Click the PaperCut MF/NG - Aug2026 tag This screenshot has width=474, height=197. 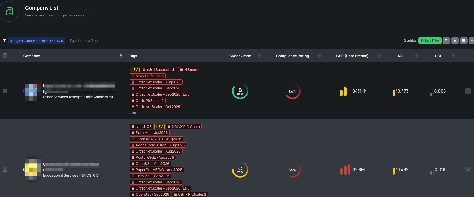coord(157,170)
